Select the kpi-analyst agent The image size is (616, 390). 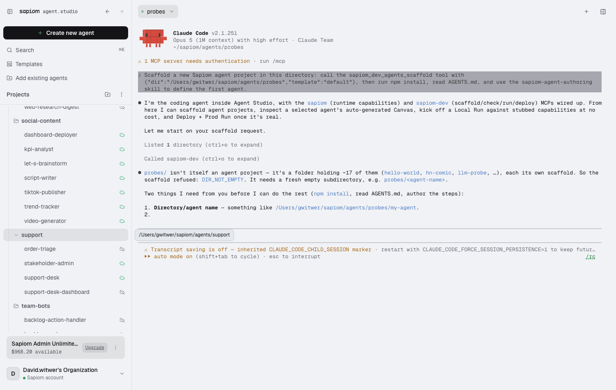pos(39,149)
